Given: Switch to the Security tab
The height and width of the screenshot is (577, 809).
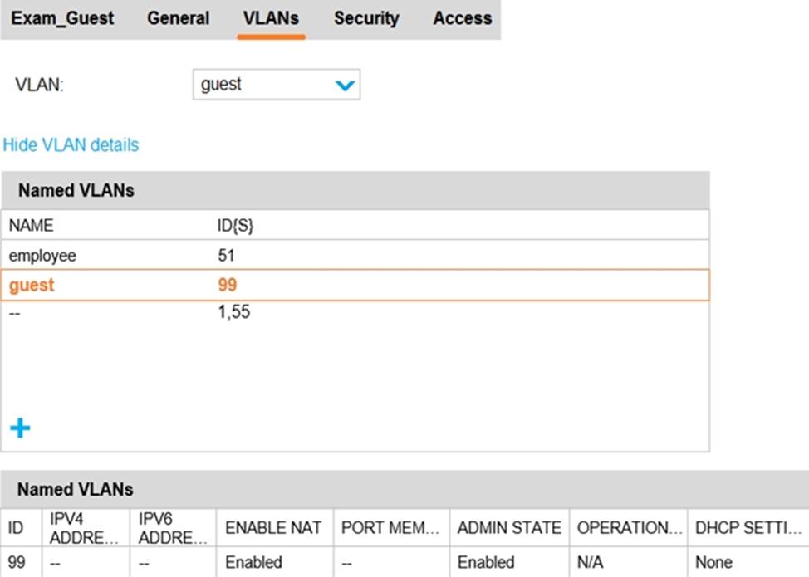Looking at the screenshot, I should (366, 18).
